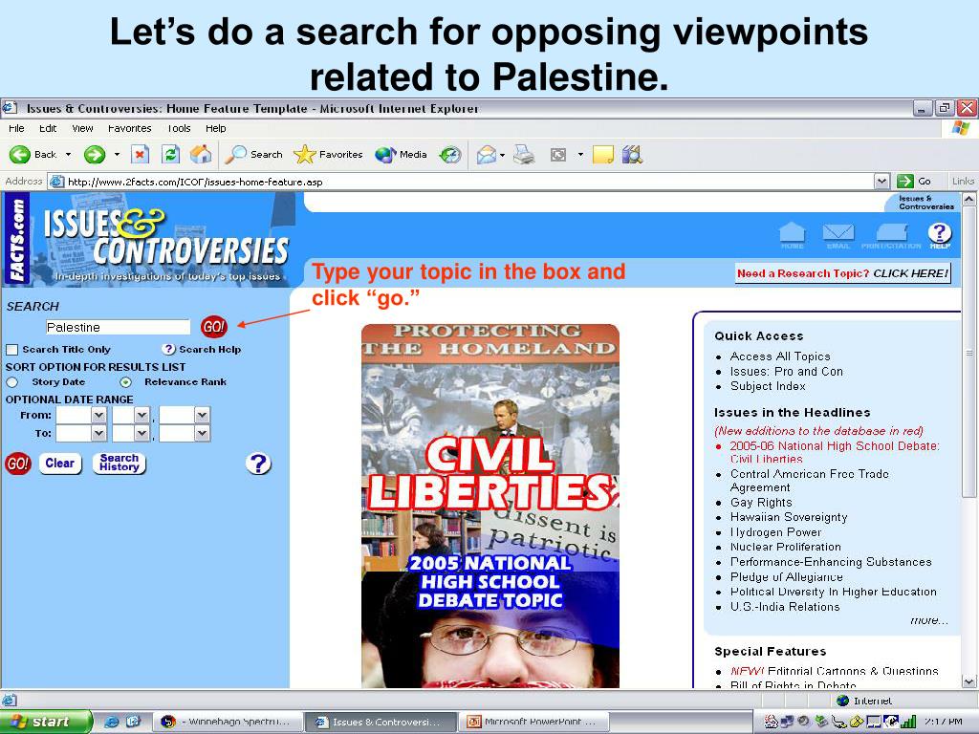This screenshot has width=979, height=734.
Task: Expand the To day dropdown
Action: click(x=141, y=433)
